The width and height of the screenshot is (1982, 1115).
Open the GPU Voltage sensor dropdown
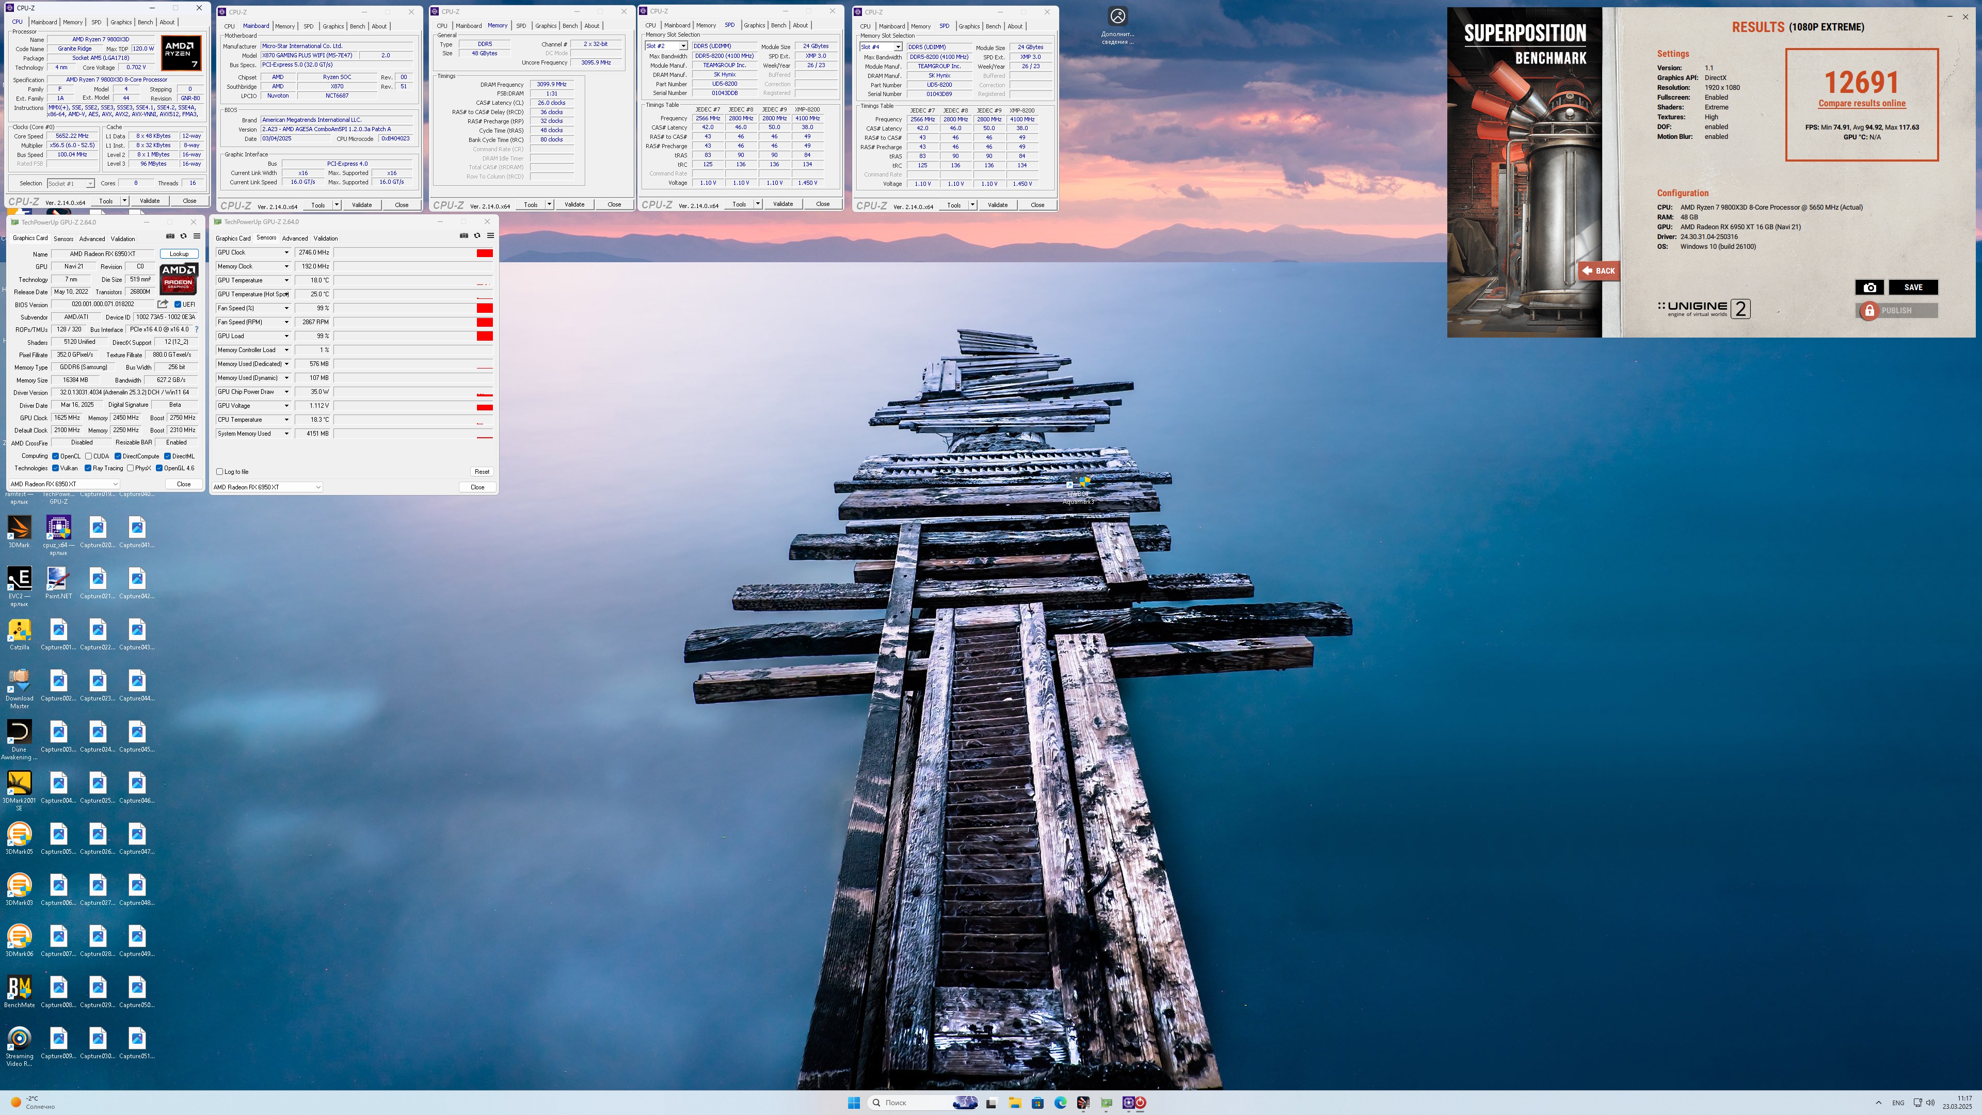coord(286,406)
